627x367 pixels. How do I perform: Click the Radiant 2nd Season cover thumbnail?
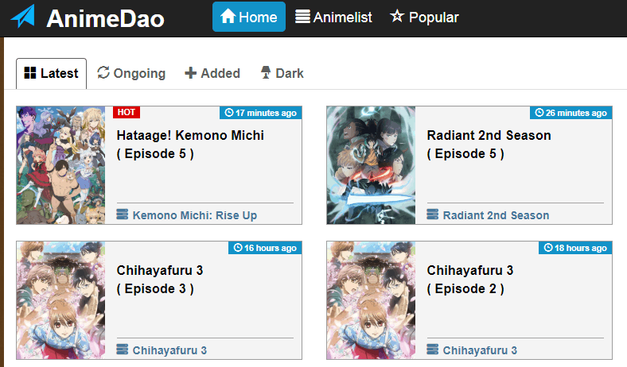point(371,165)
